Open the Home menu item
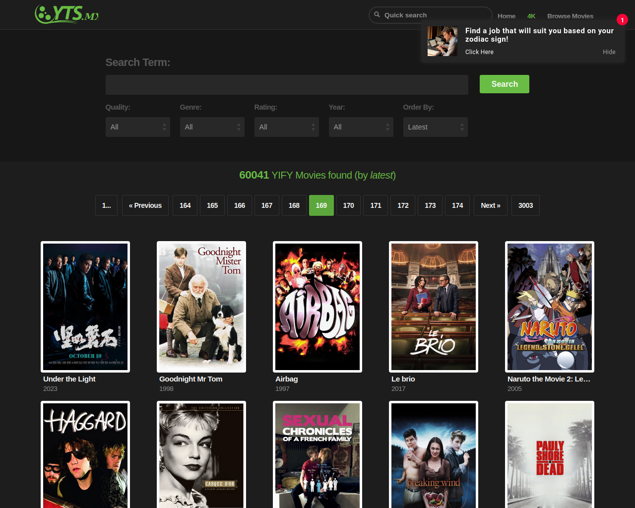 click(x=507, y=16)
